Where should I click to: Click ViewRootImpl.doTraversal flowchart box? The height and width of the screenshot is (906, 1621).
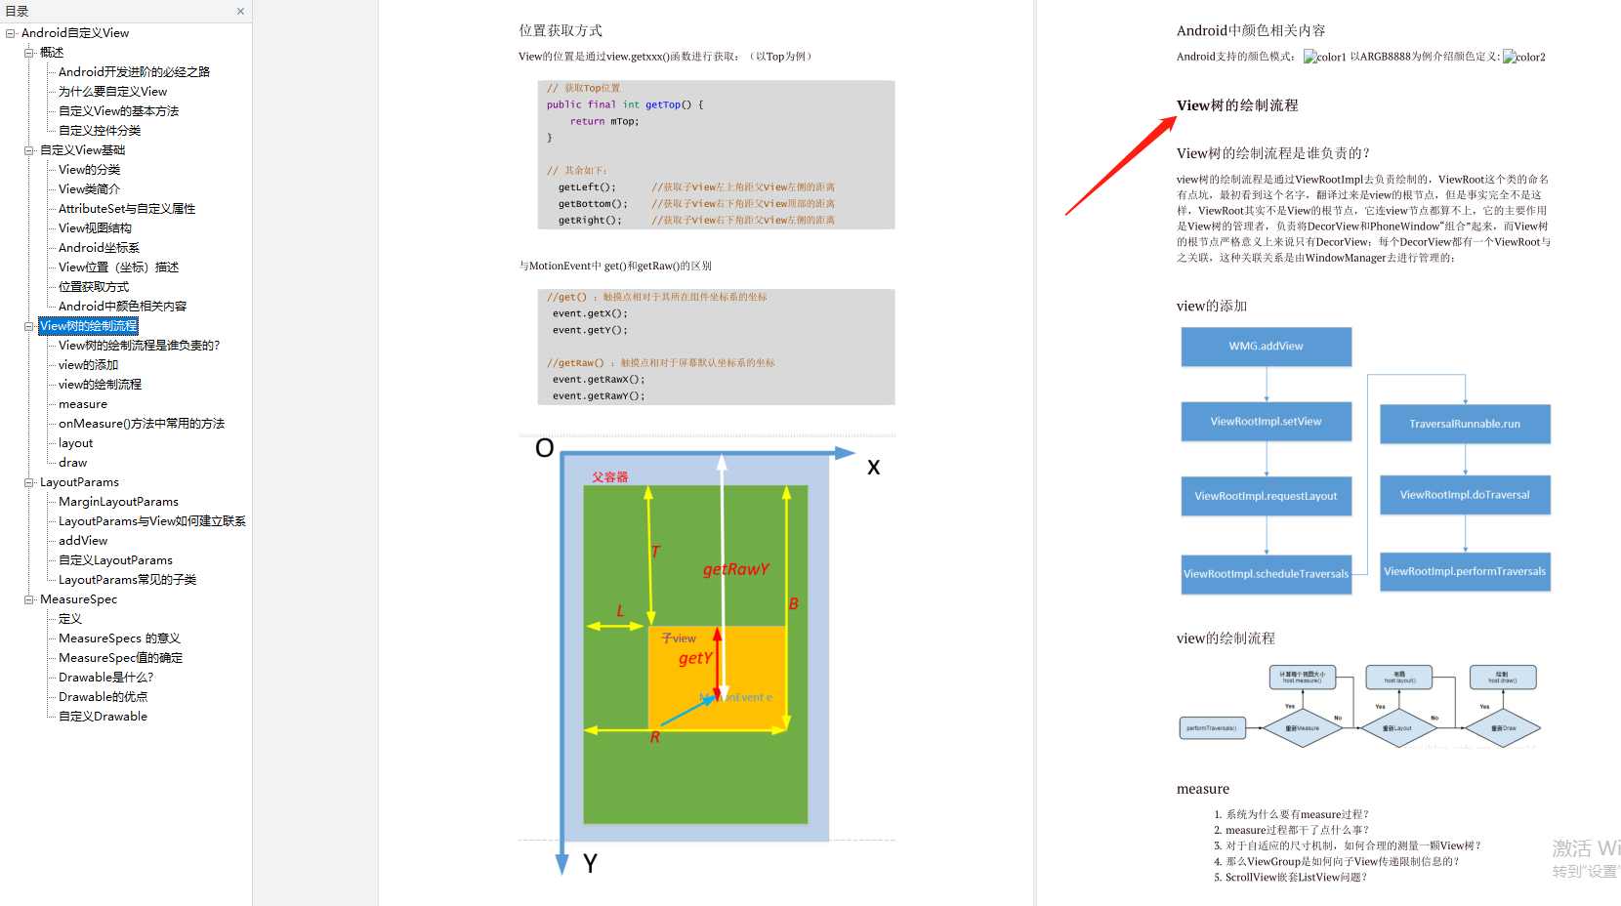pyautogui.click(x=1465, y=495)
